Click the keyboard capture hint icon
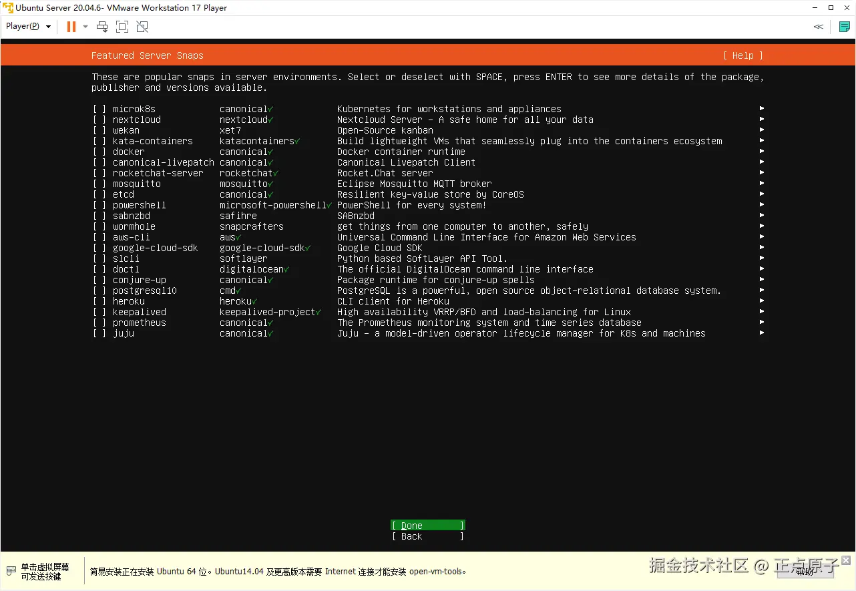 11,571
